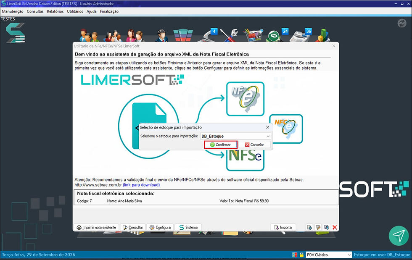Viewport: 412px width, 260px height.
Task: Click the green send paper-plane button
Action: point(399,236)
